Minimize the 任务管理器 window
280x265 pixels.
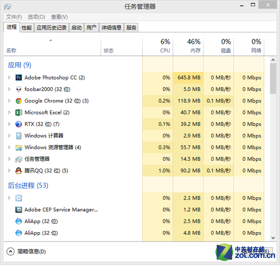click(242, 5)
